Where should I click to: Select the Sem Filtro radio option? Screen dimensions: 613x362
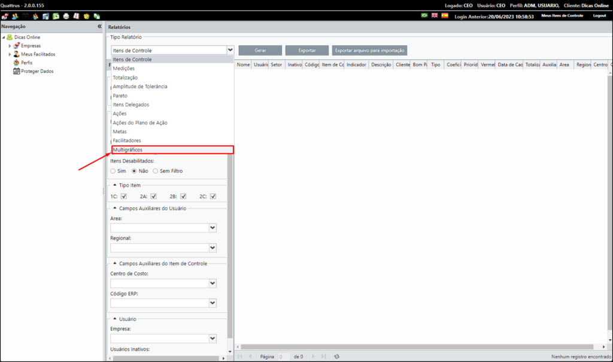click(155, 171)
